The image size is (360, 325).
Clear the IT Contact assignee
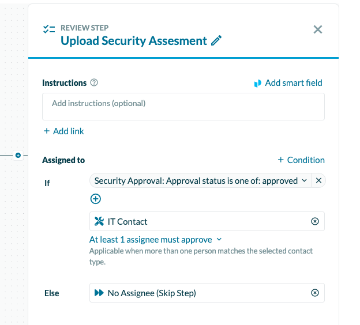[314, 222]
